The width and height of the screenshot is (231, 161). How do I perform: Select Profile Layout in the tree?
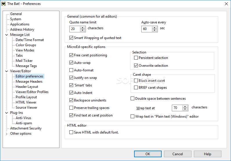click(x=26, y=97)
